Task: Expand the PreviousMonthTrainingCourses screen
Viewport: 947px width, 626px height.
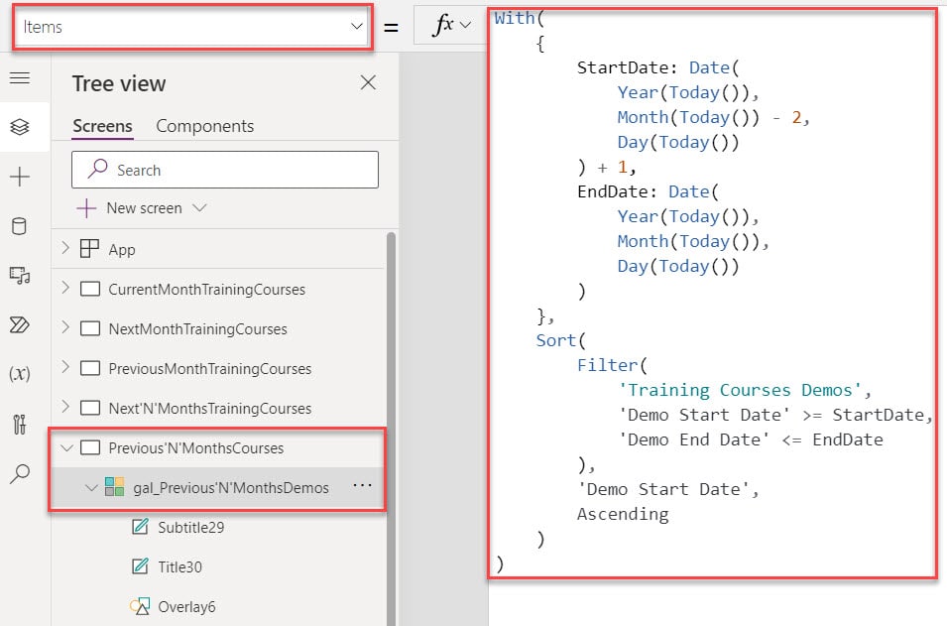Action: point(65,367)
